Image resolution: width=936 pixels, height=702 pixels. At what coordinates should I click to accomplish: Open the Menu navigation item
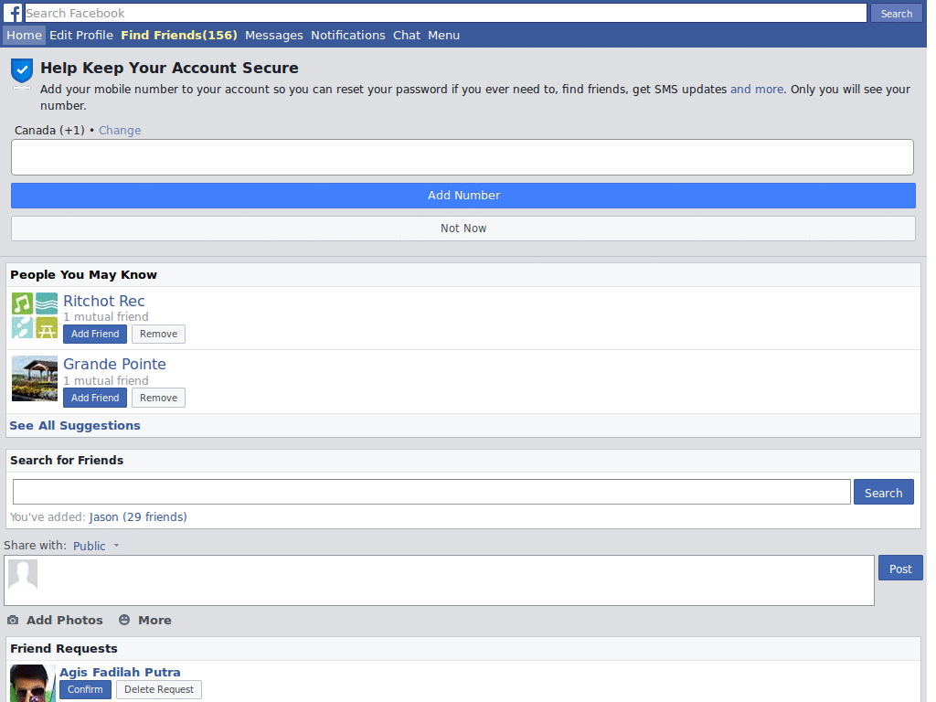[x=443, y=36]
